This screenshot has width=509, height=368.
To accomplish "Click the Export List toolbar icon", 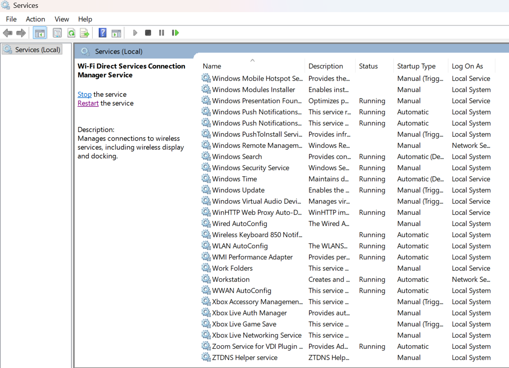I will 85,33.
